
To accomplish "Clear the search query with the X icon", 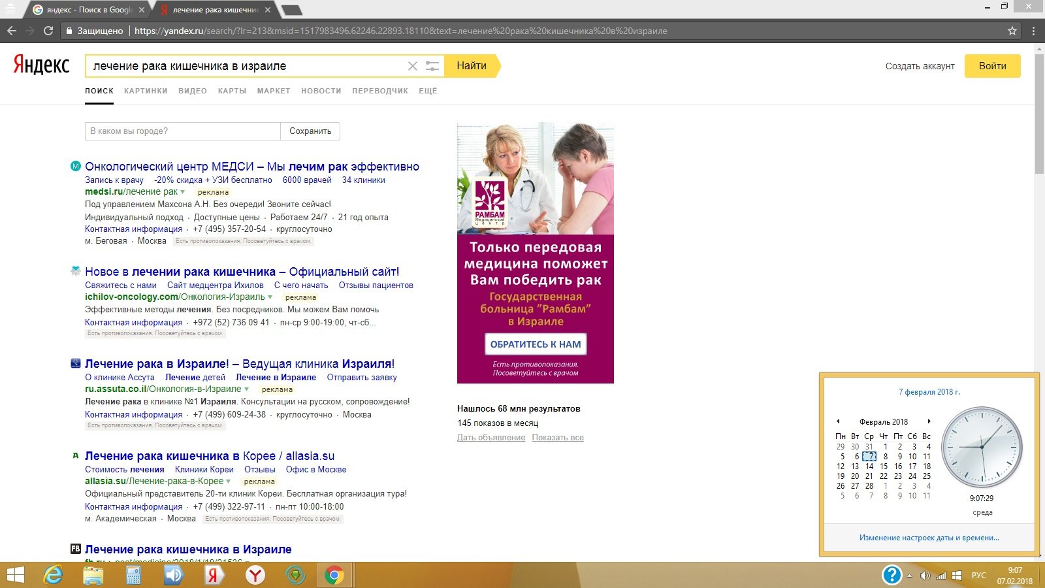I will 412,66.
